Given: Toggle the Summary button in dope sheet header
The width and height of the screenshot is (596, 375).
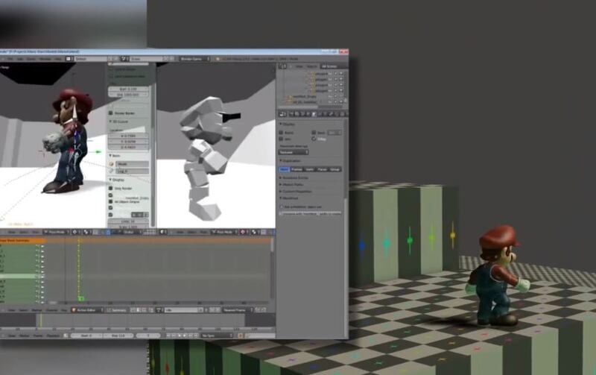Looking at the screenshot, I should tap(117, 310).
